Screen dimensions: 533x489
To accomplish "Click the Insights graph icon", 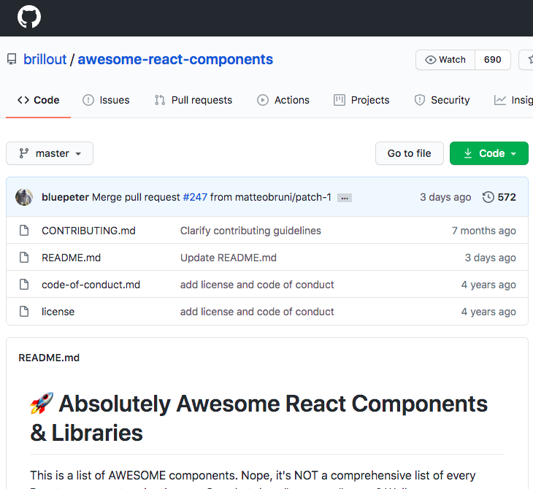I will click(499, 100).
